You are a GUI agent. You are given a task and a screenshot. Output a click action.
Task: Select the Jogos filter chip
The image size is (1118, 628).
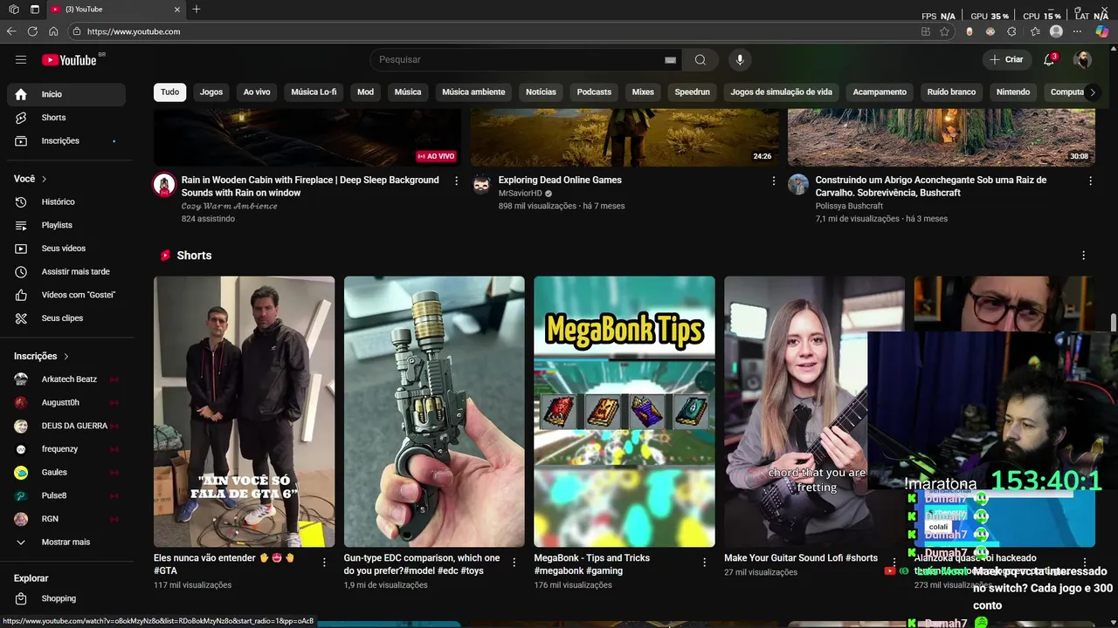tap(211, 92)
